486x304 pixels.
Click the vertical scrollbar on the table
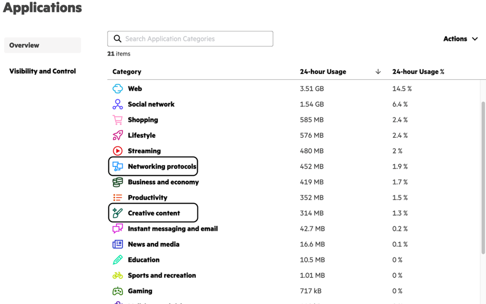[483, 178]
